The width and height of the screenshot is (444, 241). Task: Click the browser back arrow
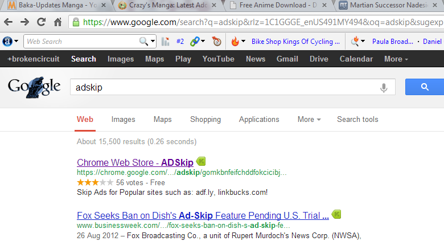tap(8, 22)
